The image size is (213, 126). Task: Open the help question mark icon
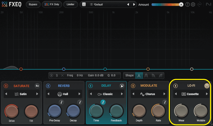tap(187, 5)
